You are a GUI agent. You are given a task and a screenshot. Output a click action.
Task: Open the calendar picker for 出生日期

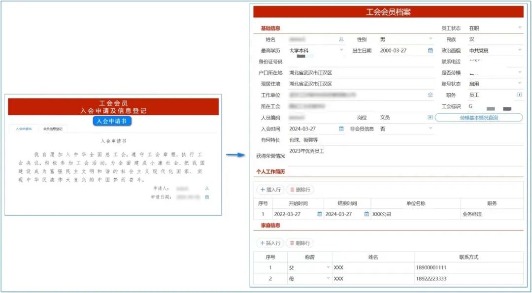[430, 50]
